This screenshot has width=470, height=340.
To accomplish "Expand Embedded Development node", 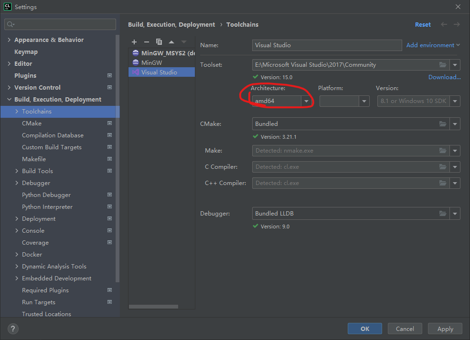I will (17, 278).
